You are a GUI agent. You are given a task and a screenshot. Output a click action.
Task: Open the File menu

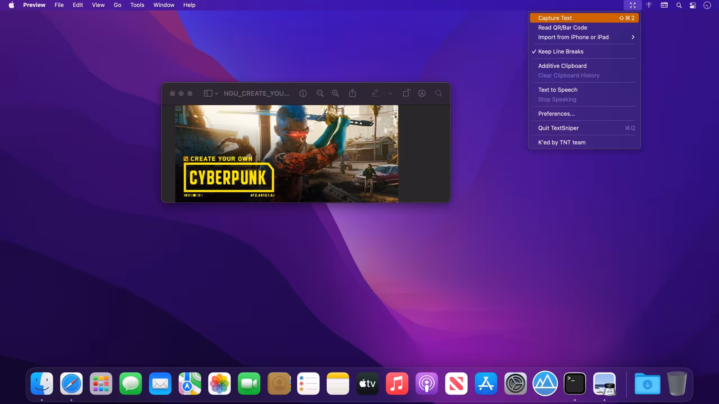tap(59, 5)
